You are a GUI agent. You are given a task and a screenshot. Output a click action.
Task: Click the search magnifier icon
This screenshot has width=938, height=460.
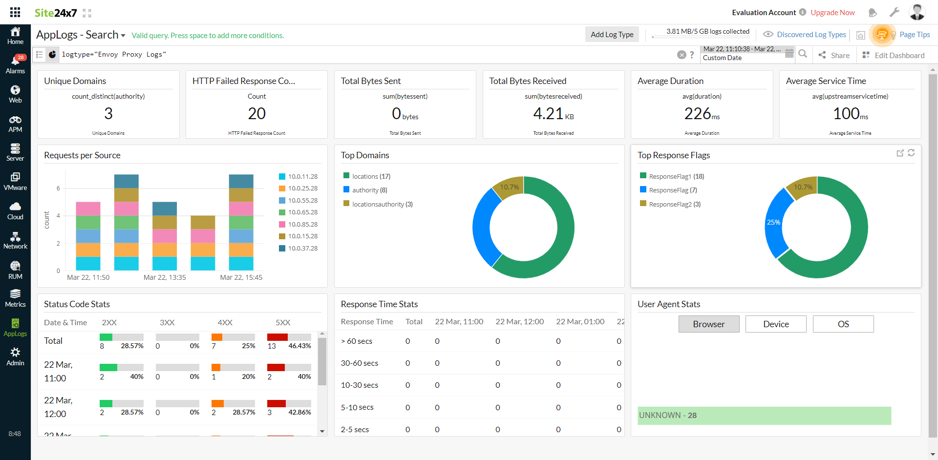803,54
